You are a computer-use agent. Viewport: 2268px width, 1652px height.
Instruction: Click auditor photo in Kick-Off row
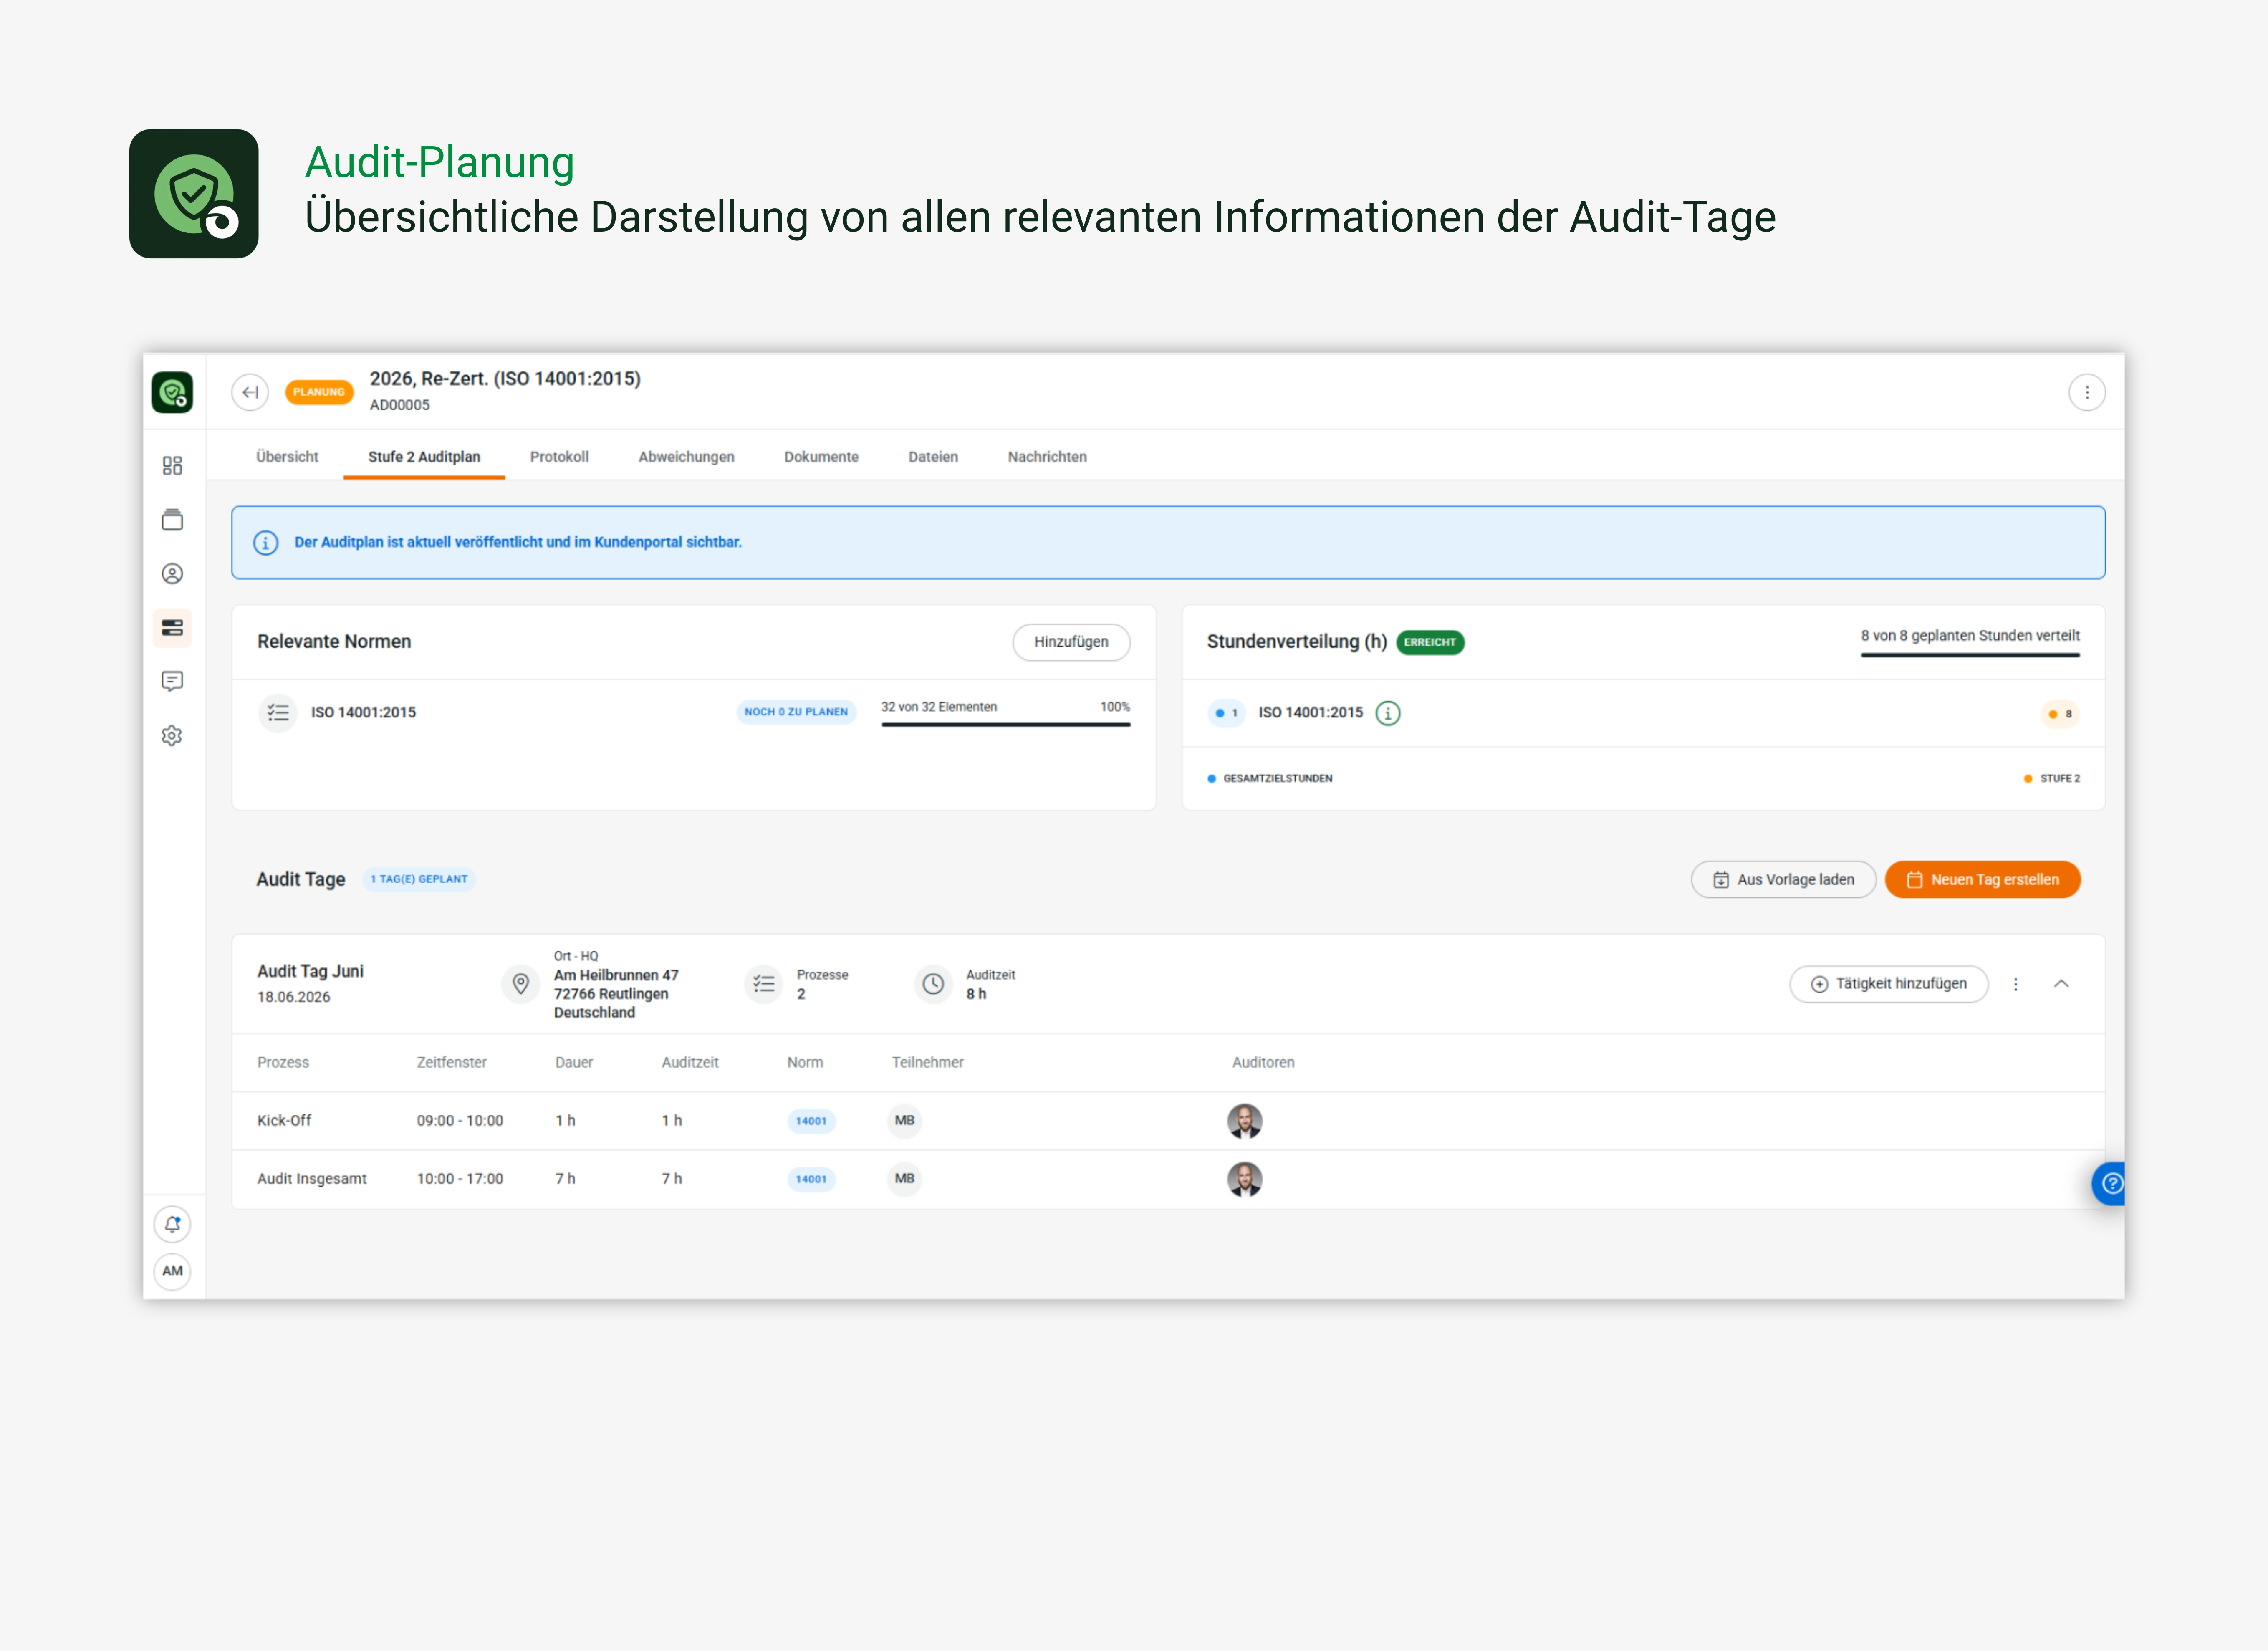click(x=1245, y=1121)
